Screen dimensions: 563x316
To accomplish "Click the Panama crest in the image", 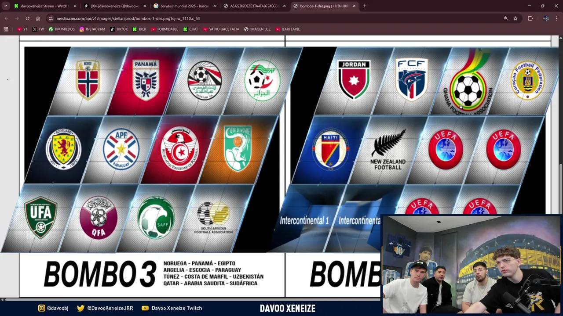I will (146, 80).
